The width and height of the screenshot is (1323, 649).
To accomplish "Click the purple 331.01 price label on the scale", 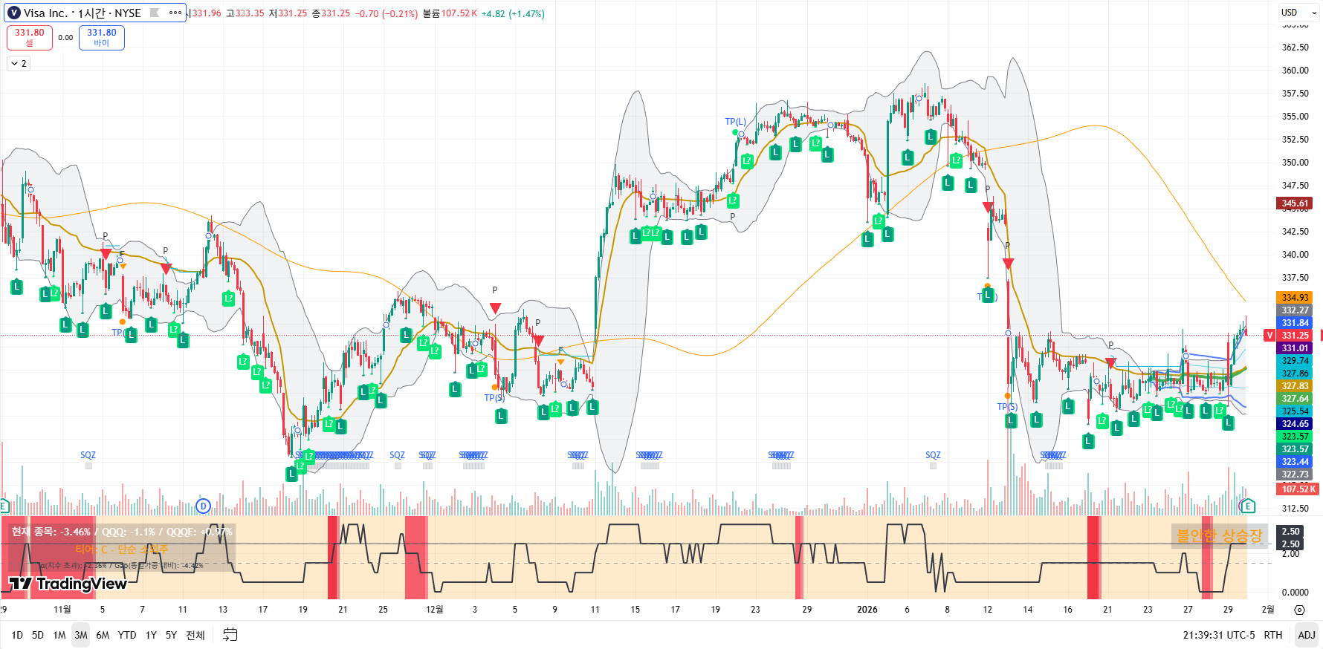I will tap(1295, 348).
